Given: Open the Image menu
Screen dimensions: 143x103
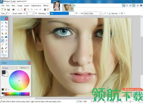Looking at the screenshot, I should click(x=20, y=6).
